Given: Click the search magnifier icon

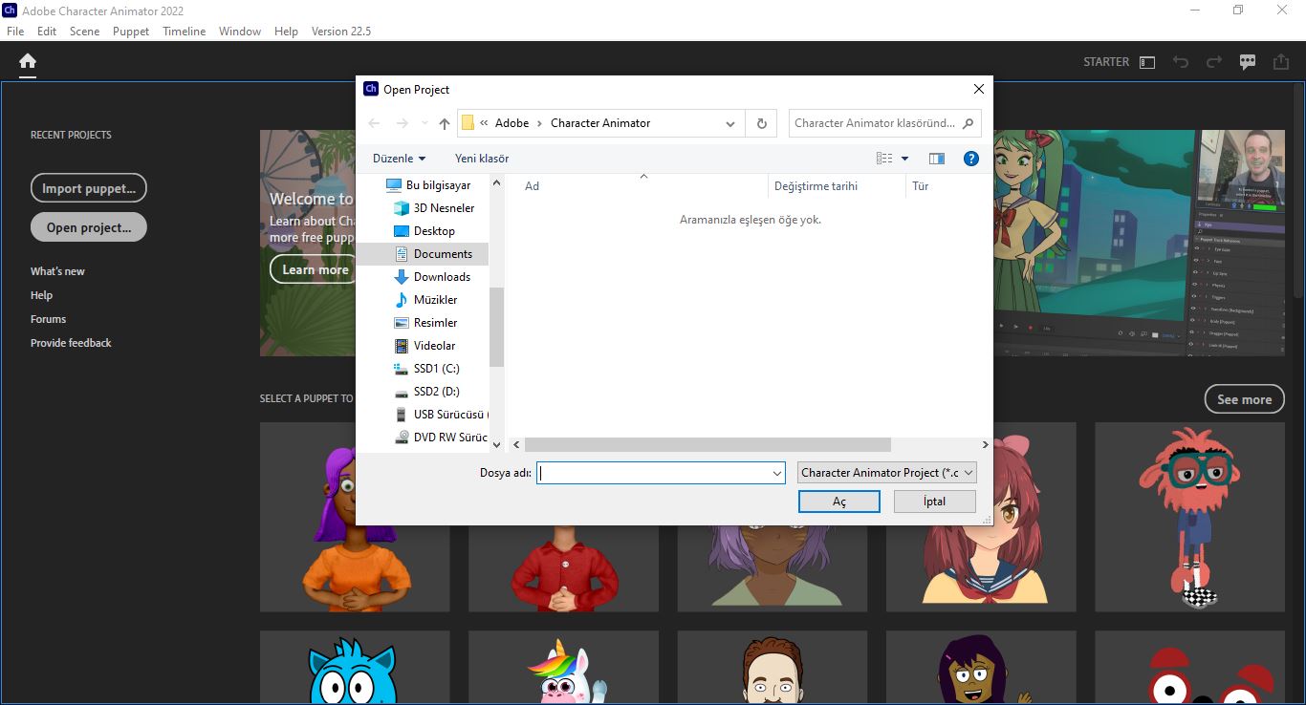Looking at the screenshot, I should point(969,123).
